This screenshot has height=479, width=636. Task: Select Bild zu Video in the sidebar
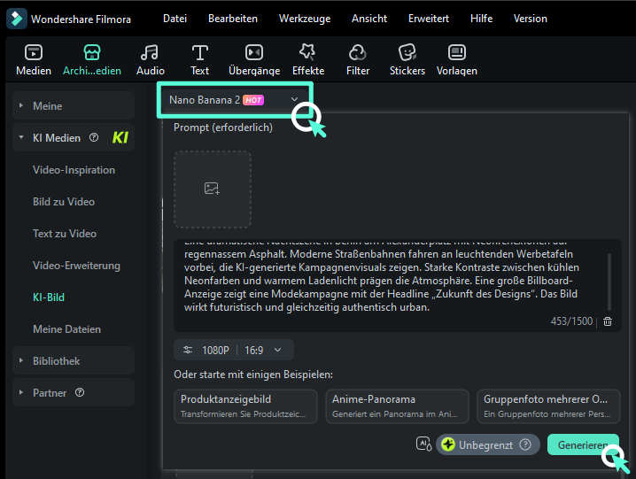click(64, 202)
